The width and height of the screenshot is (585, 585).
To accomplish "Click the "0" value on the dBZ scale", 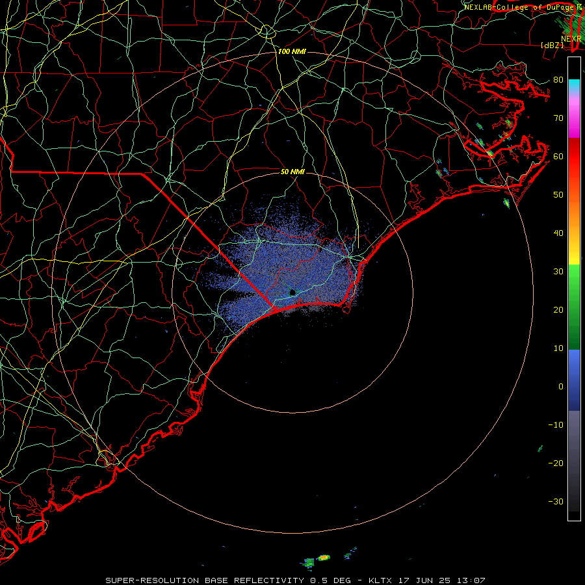I will coord(561,387).
